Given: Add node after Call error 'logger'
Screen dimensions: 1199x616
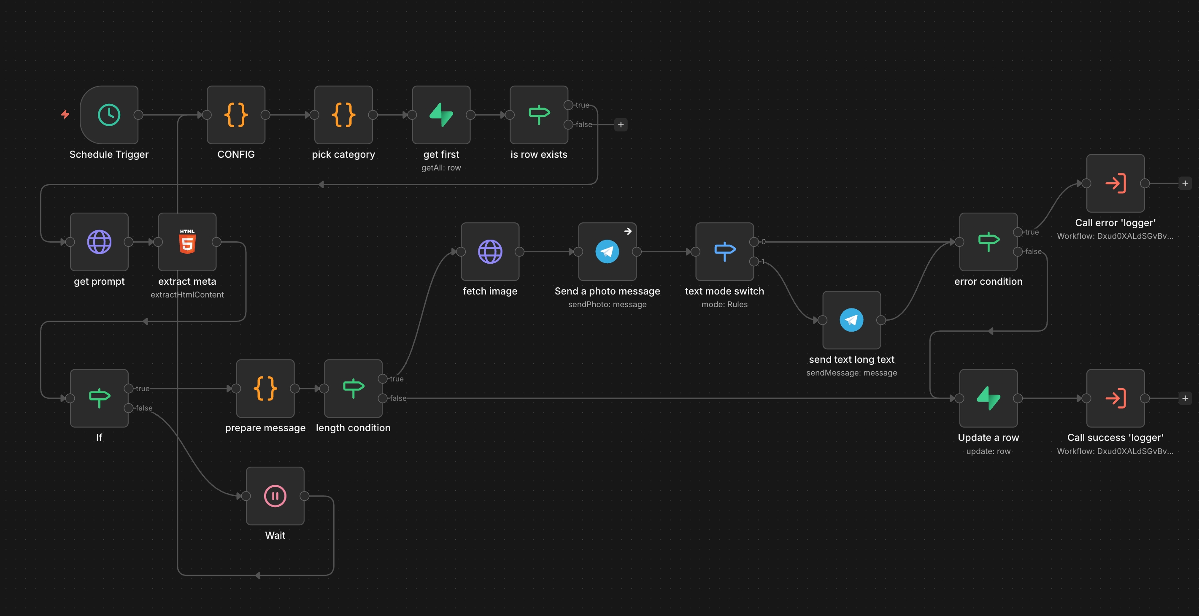Looking at the screenshot, I should pos(1185,184).
